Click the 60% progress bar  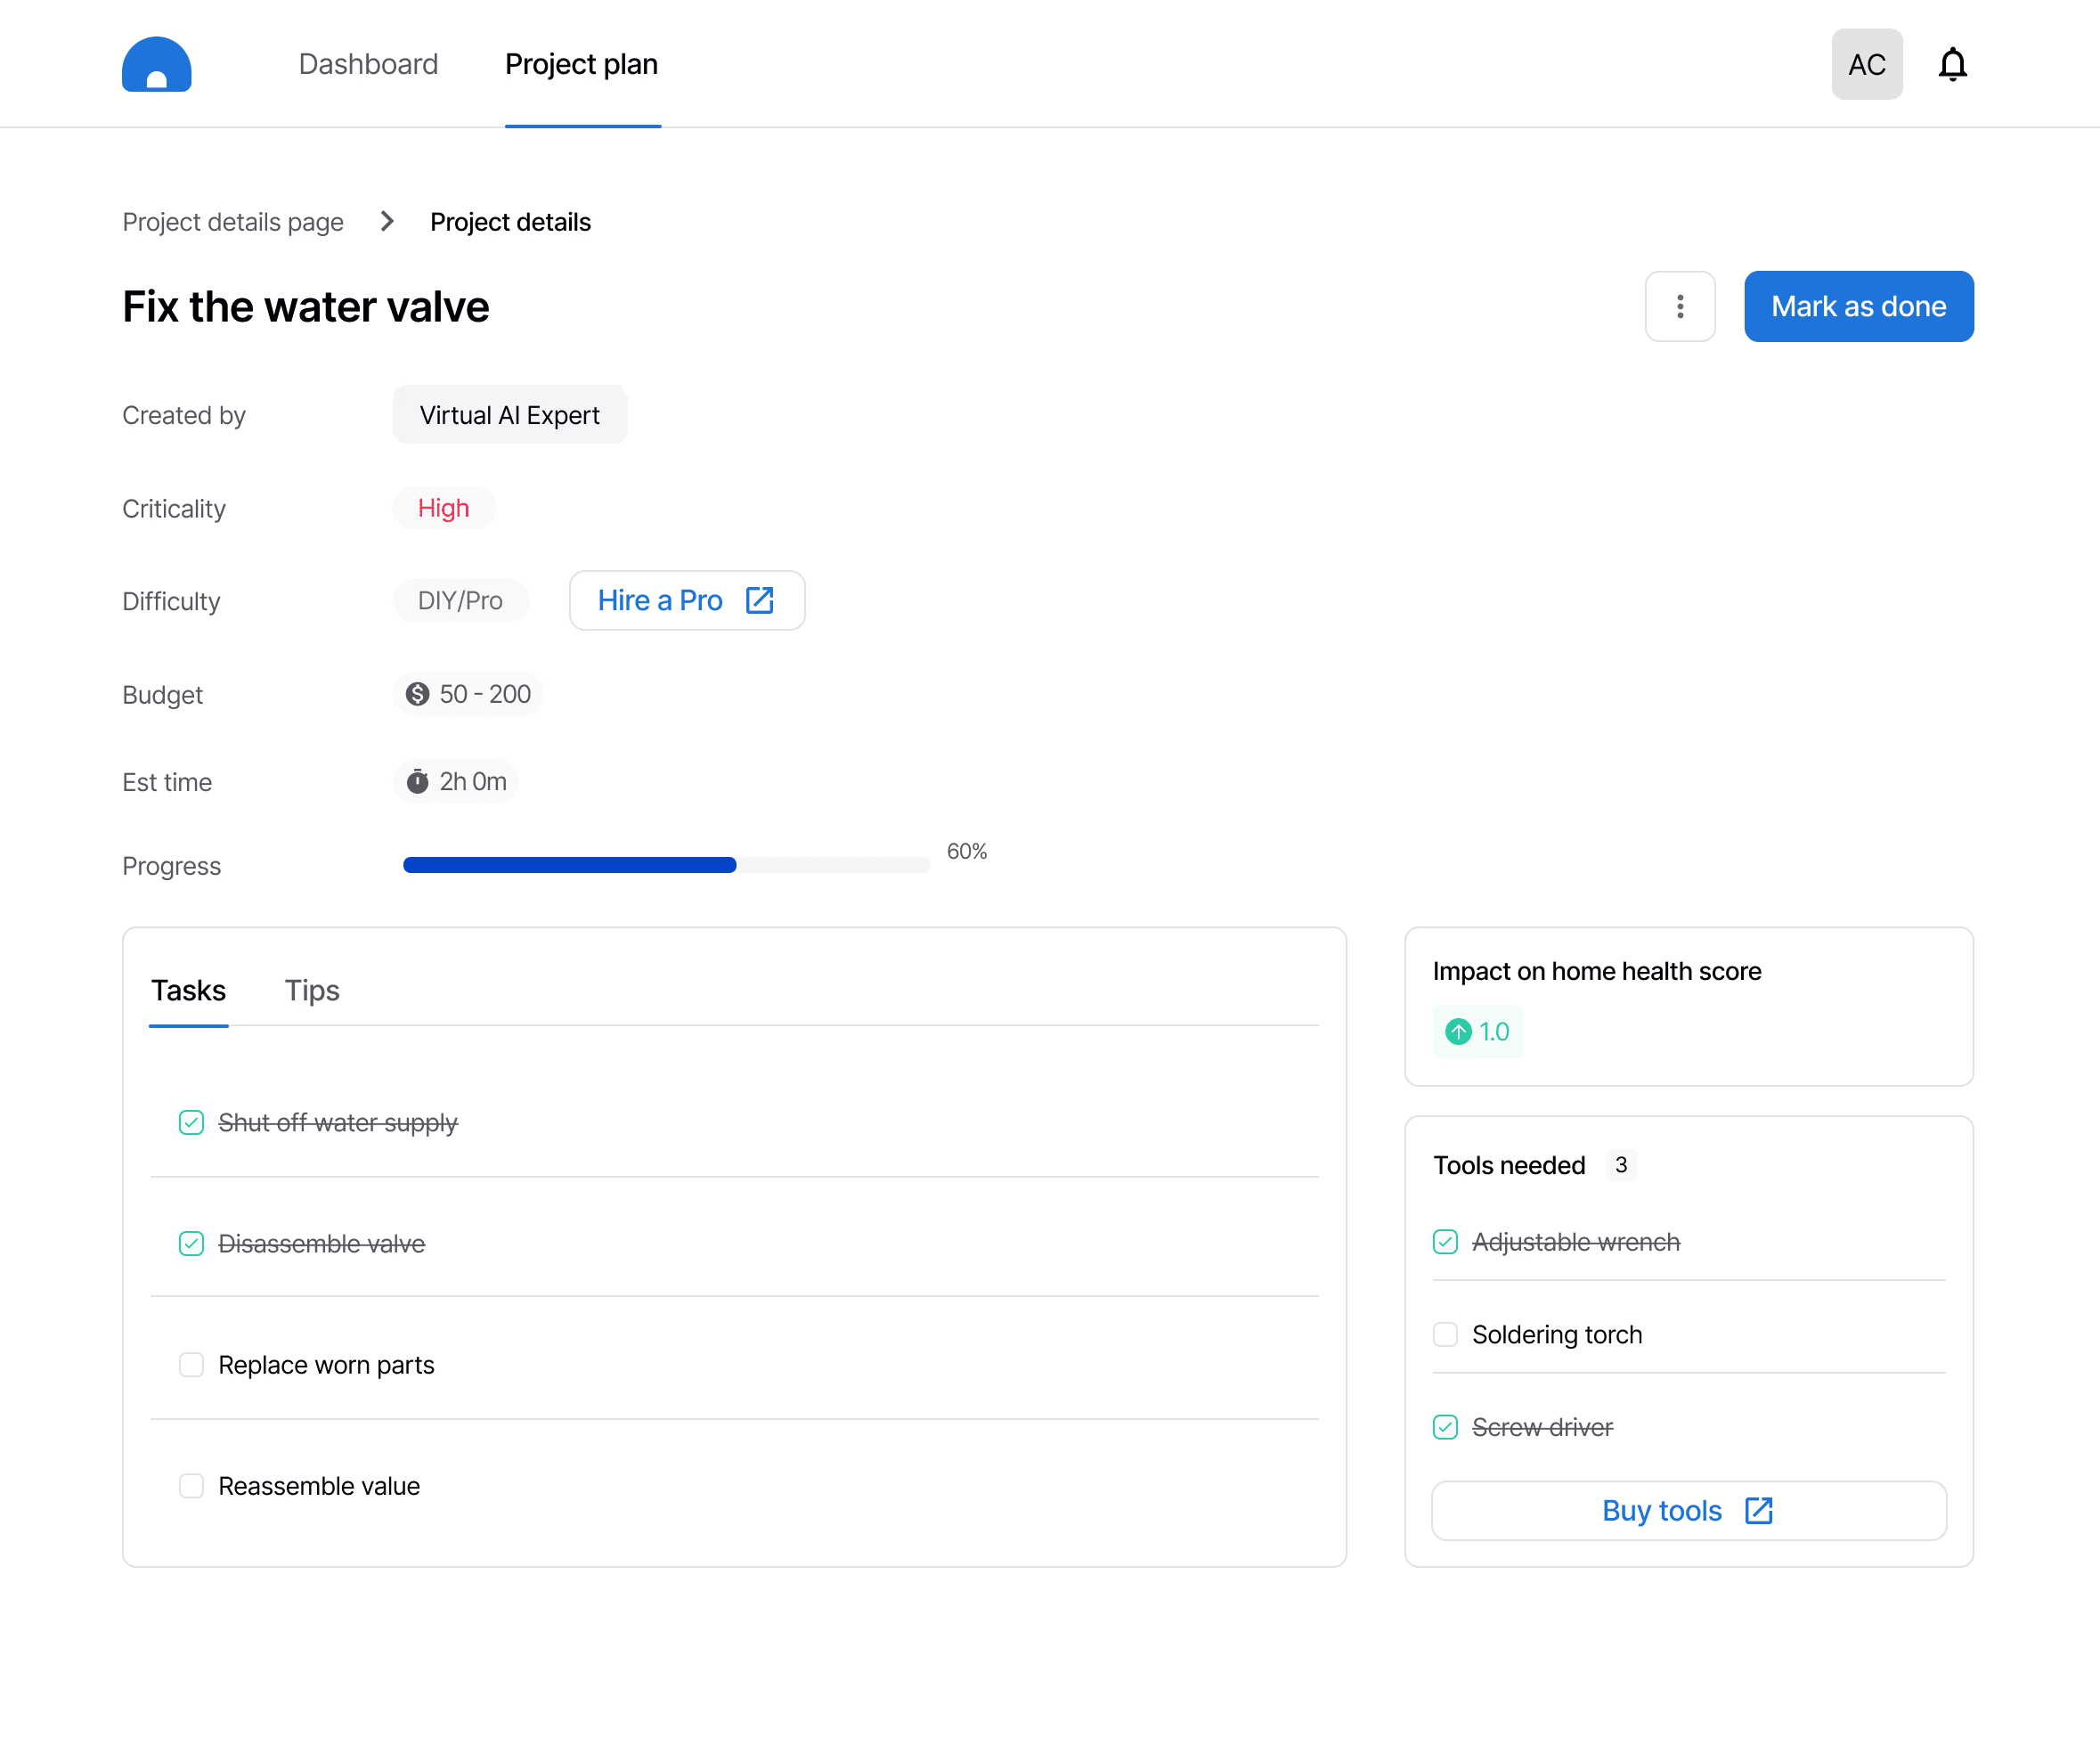(666, 865)
